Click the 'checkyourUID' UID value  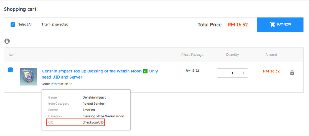pos(93,122)
